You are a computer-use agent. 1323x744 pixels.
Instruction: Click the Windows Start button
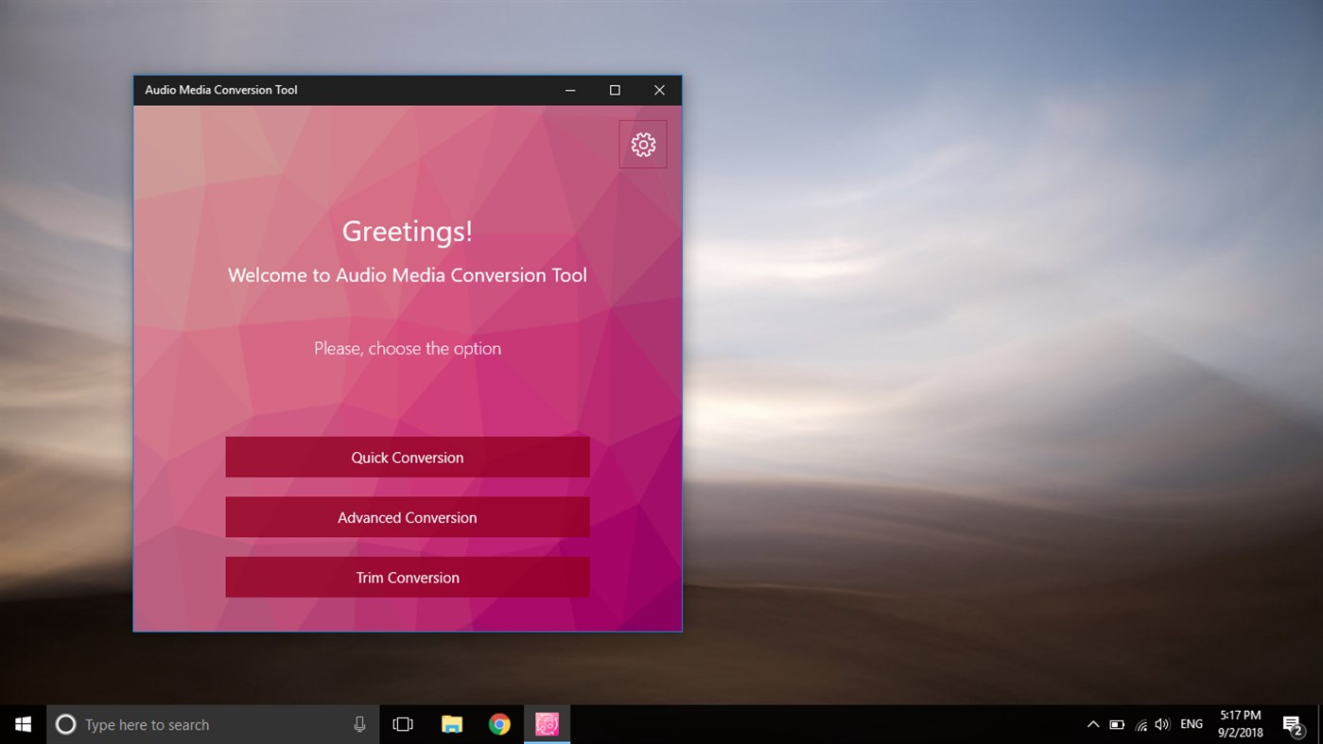tap(23, 724)
